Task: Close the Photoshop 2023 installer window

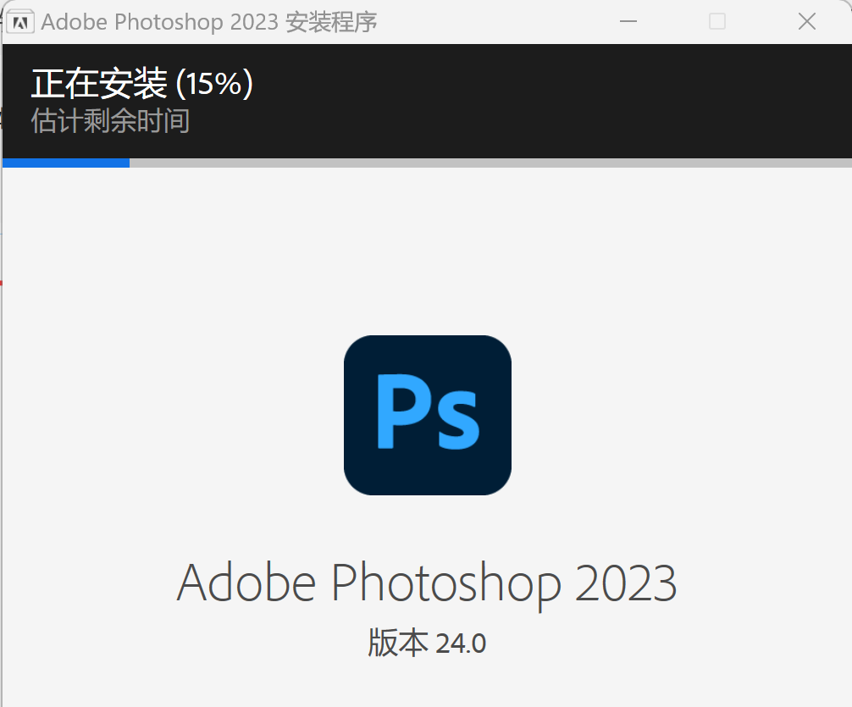Action: point(807,22)
